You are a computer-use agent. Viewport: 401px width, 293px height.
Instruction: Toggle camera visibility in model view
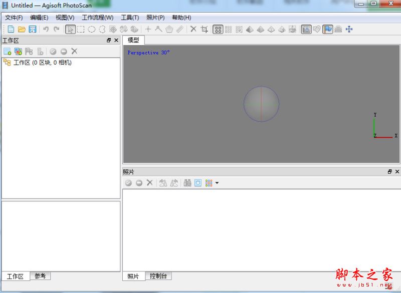tap(305, 29)
